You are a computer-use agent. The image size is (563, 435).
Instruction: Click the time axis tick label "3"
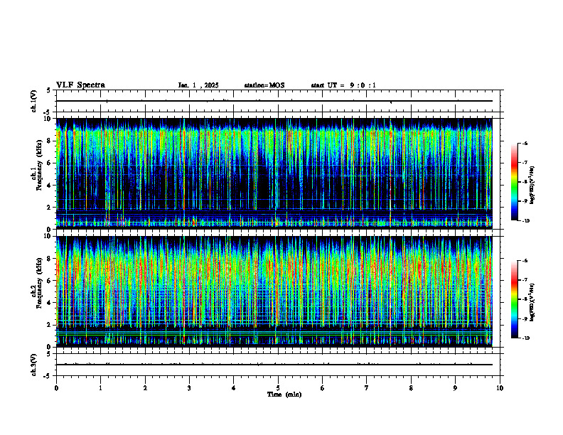[189, 388]
